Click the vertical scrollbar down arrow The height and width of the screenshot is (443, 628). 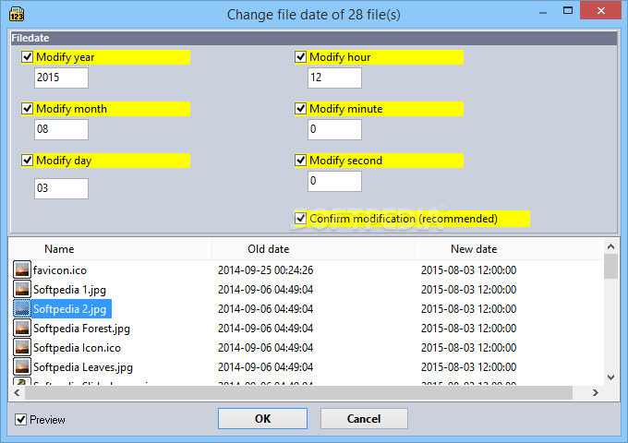pos(610,377)
